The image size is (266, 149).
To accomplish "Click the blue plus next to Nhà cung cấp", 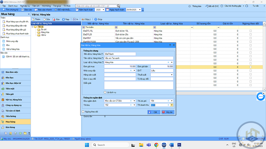I will click(x=130, y=70).
